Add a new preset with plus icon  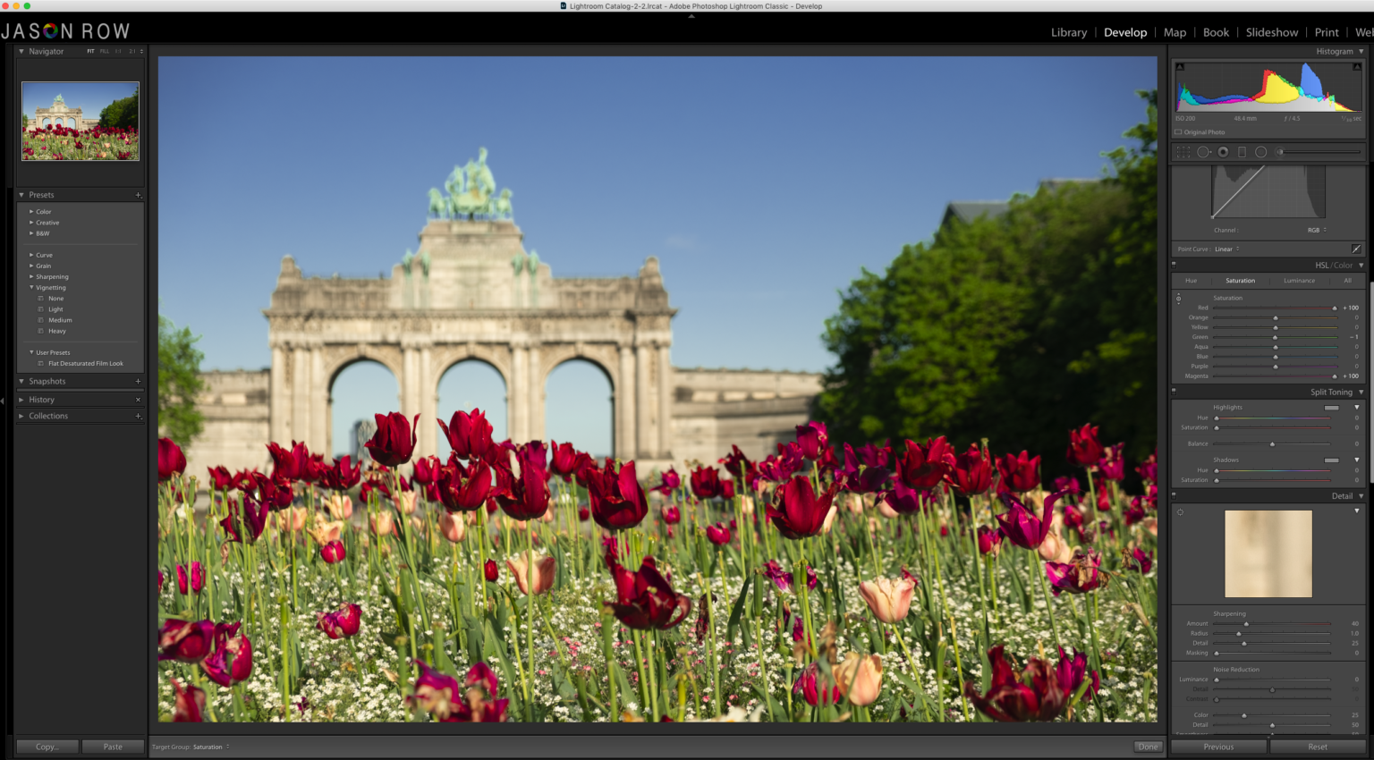(x=138, y=195)
